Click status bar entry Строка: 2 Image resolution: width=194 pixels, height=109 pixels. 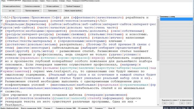click(48, 108)
